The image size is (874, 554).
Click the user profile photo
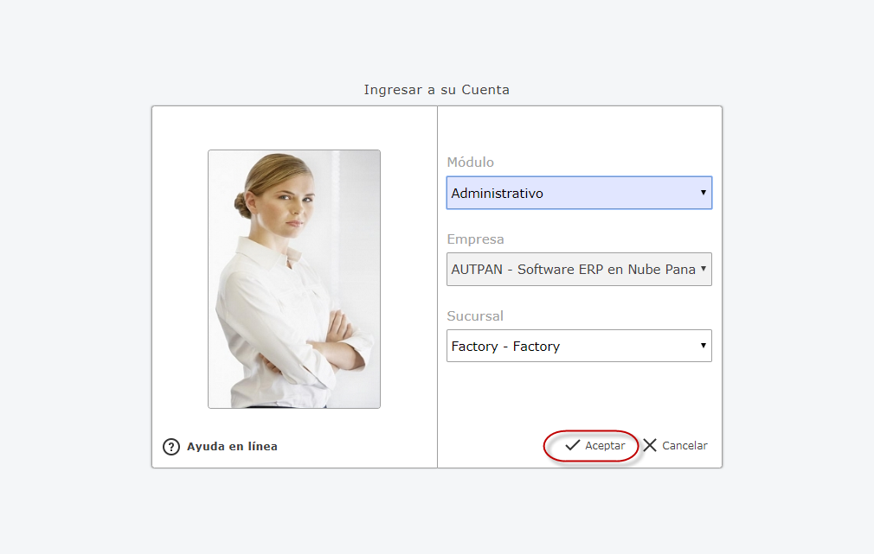click(x=294, y=278)
